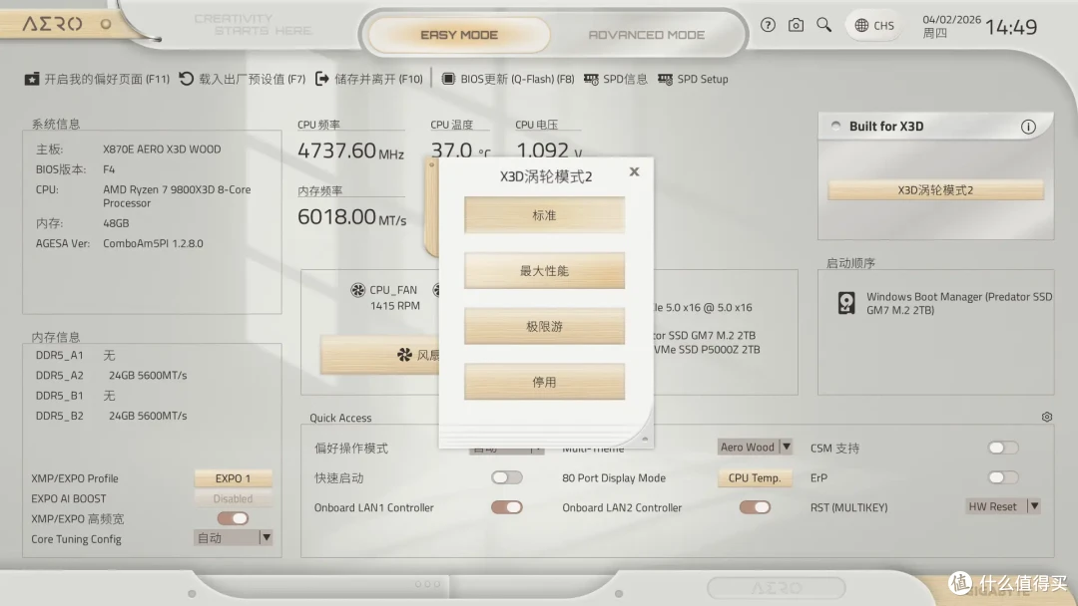Screen dimensions: 1078x606
Task: Toggle CSM 支持 switch
Action: tap(1003, 448)
